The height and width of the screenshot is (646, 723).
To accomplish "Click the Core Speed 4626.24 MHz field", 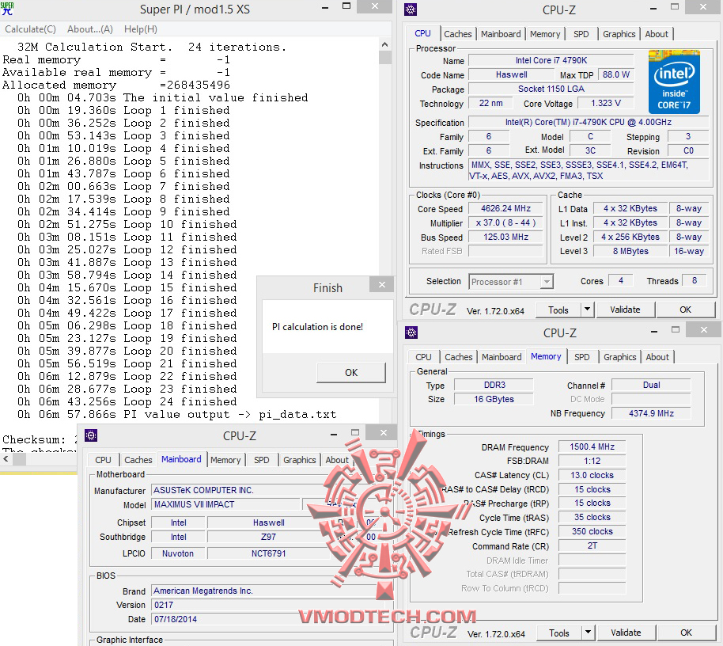I will pos(505,208).
